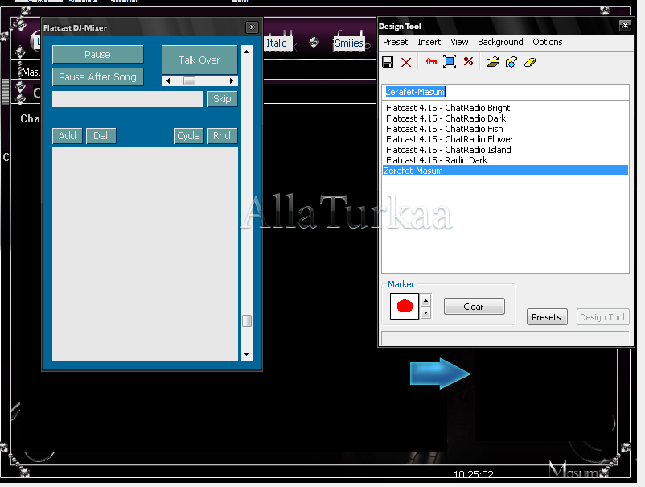The height and width of the screenshot is (487, 645).
Task: Click the folder with blue circle icon
Action: point(511,62)
